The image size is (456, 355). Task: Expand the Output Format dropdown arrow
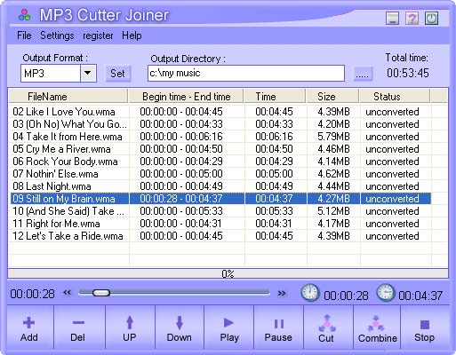[88, 73]
